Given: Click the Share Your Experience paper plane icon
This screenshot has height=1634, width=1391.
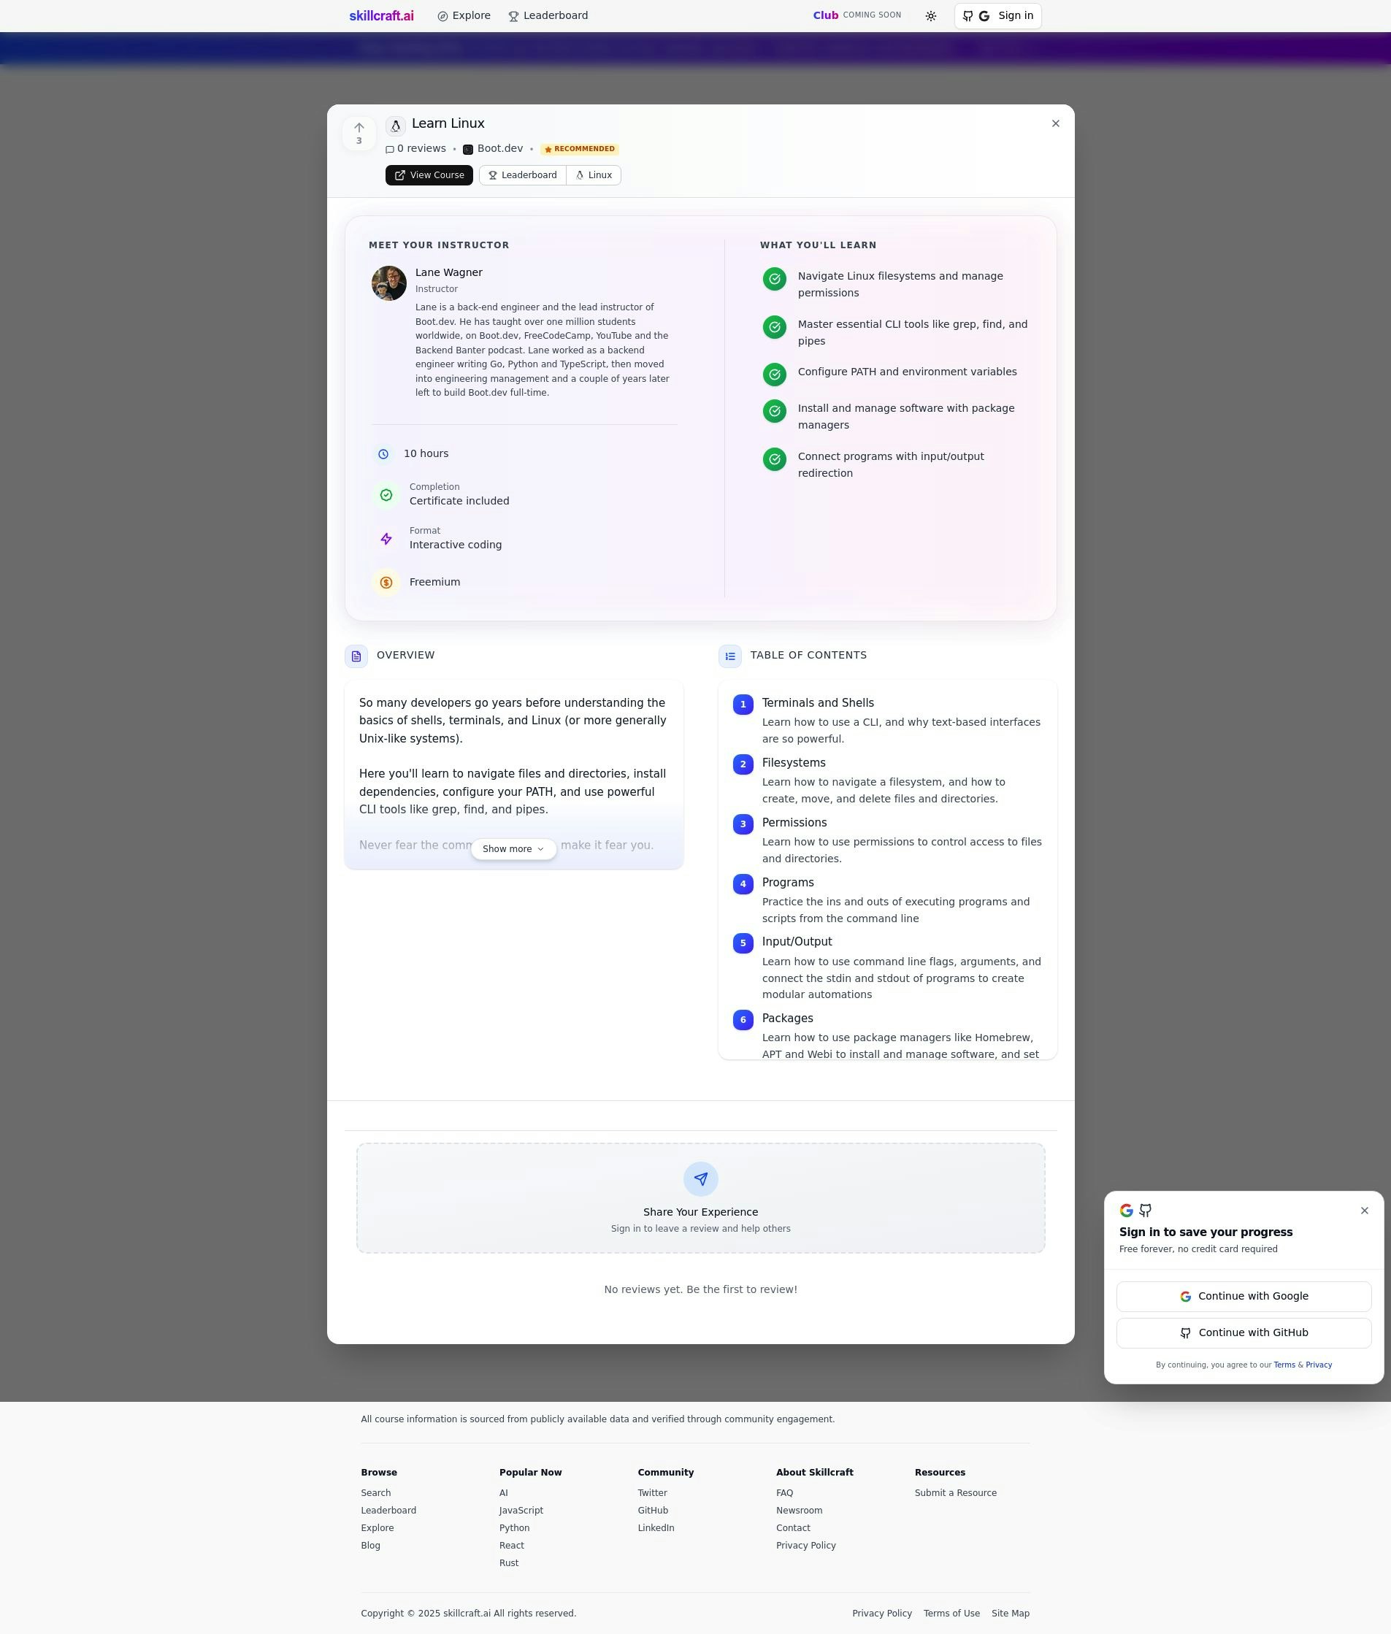Looking at the screenshot, I should [701, 1179].
